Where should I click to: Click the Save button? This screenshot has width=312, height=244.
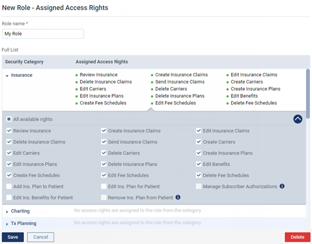[x=13, y=237]
